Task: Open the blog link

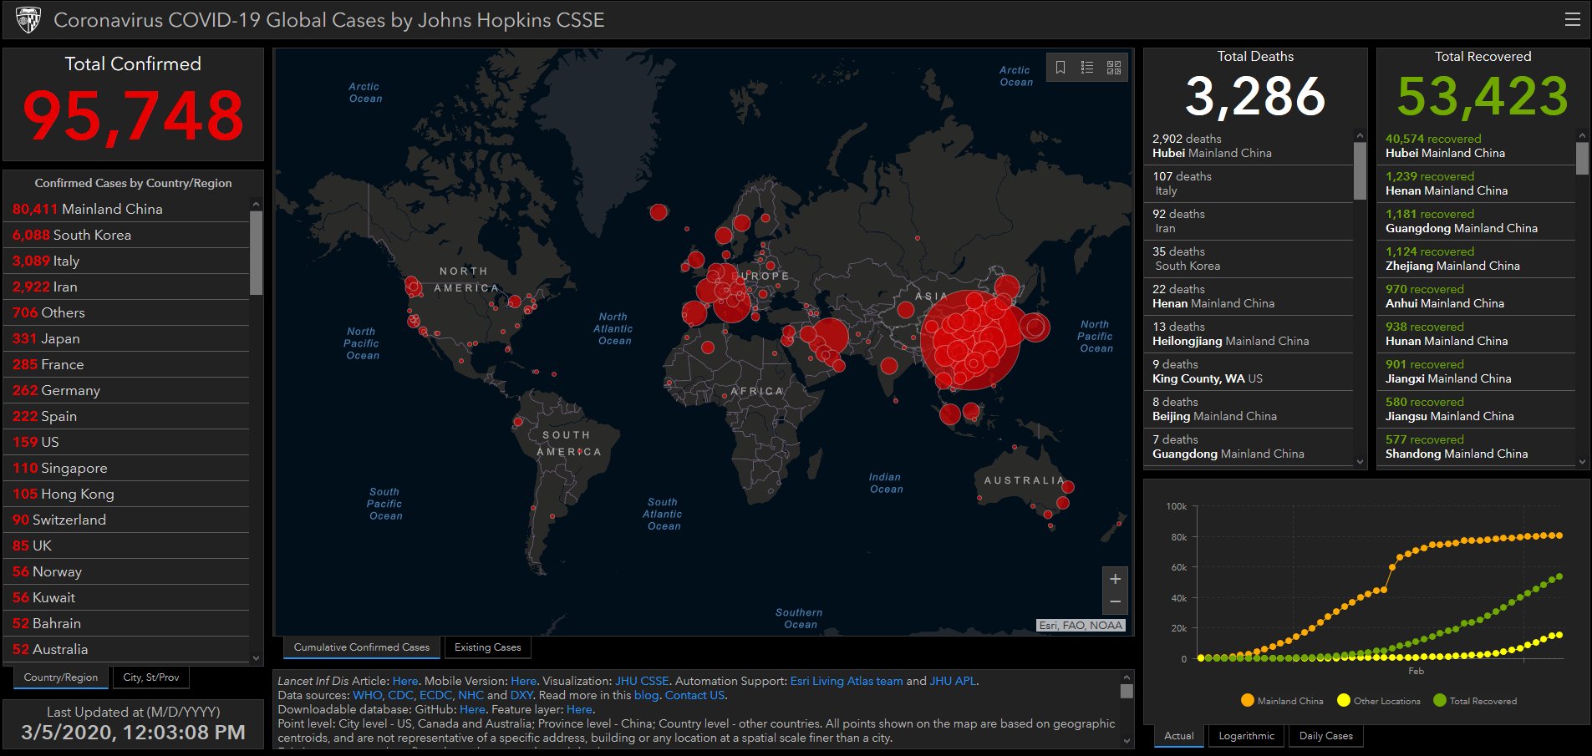Action: pyautogui.click(x=646, y=695)
